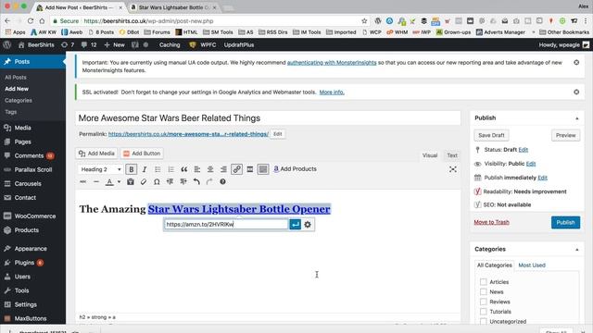Click Move to Trash link

(492, 222)
